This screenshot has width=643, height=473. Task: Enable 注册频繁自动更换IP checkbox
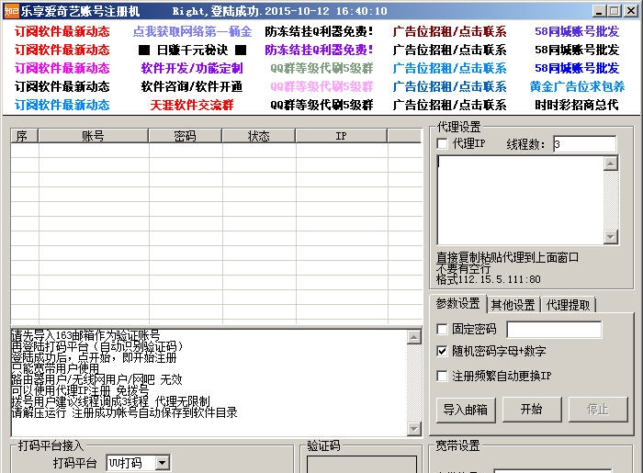442,376
